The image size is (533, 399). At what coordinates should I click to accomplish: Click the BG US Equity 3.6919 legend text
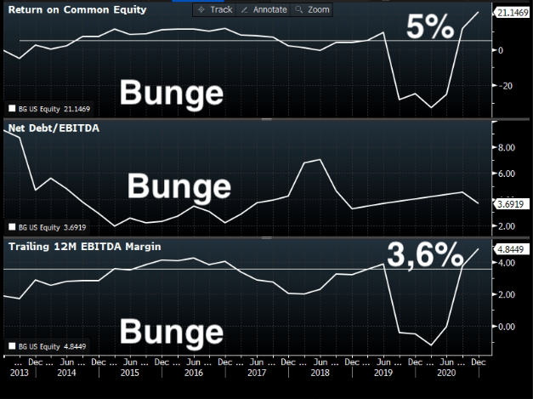52,227
